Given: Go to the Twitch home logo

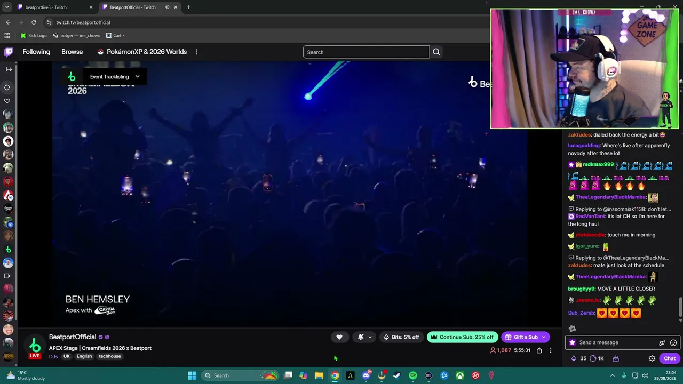Looking at the screenshot, I should point(9,52).
